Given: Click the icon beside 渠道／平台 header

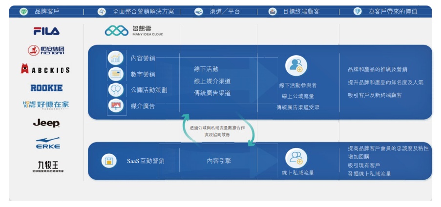Looking at the screenshot, I should pos(199,12).
